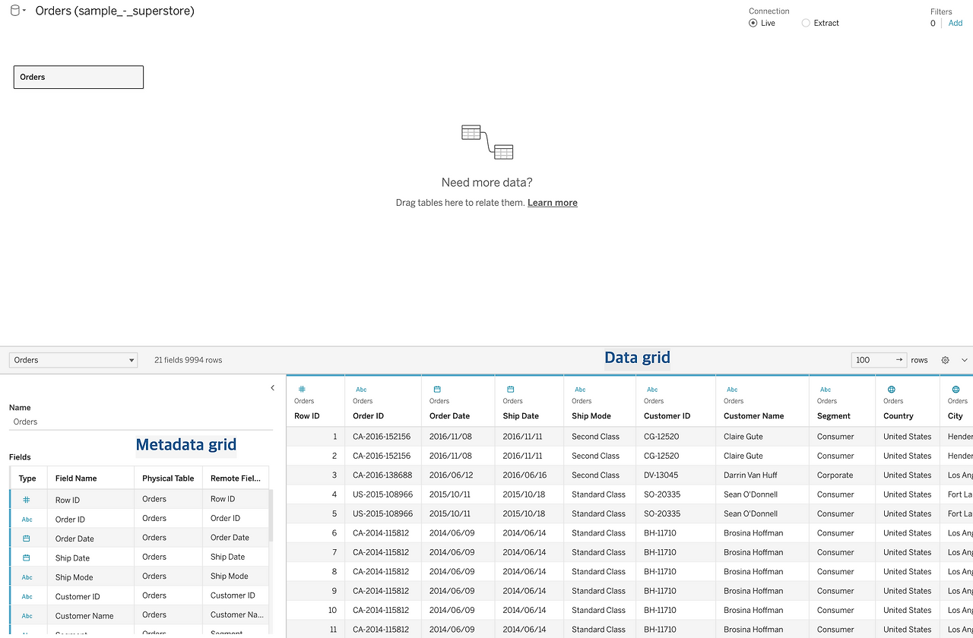Select the Orders table on the canvas

[78, 77]
